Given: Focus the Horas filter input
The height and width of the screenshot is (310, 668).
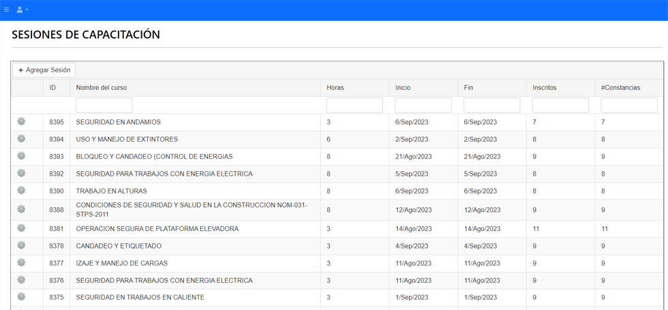Looking at the screenshot, I should 354,106.
